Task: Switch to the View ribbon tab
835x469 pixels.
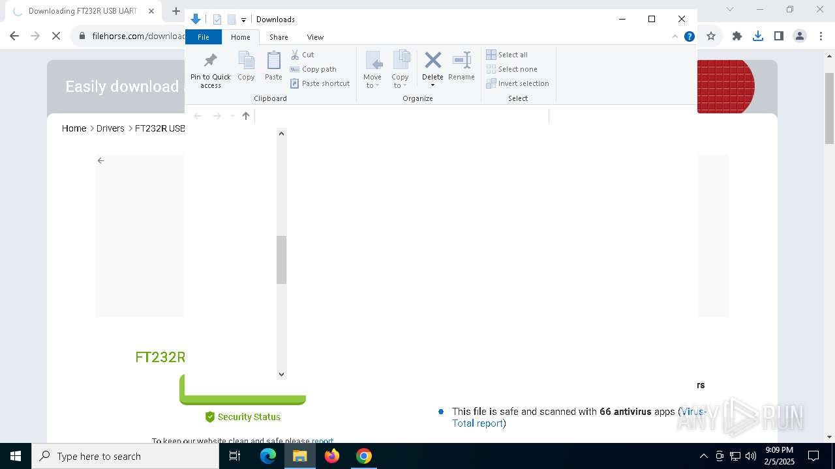Action: click(x=315, y=37)
